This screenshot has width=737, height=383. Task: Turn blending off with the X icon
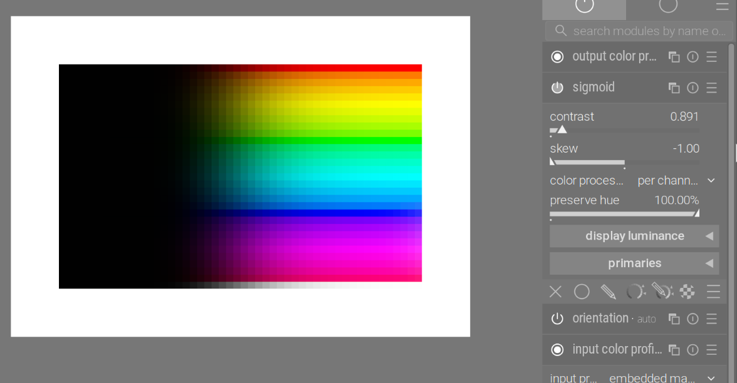coord(555,292)
